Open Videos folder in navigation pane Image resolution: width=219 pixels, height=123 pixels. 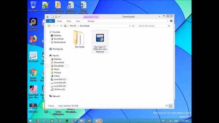(57, 76)
